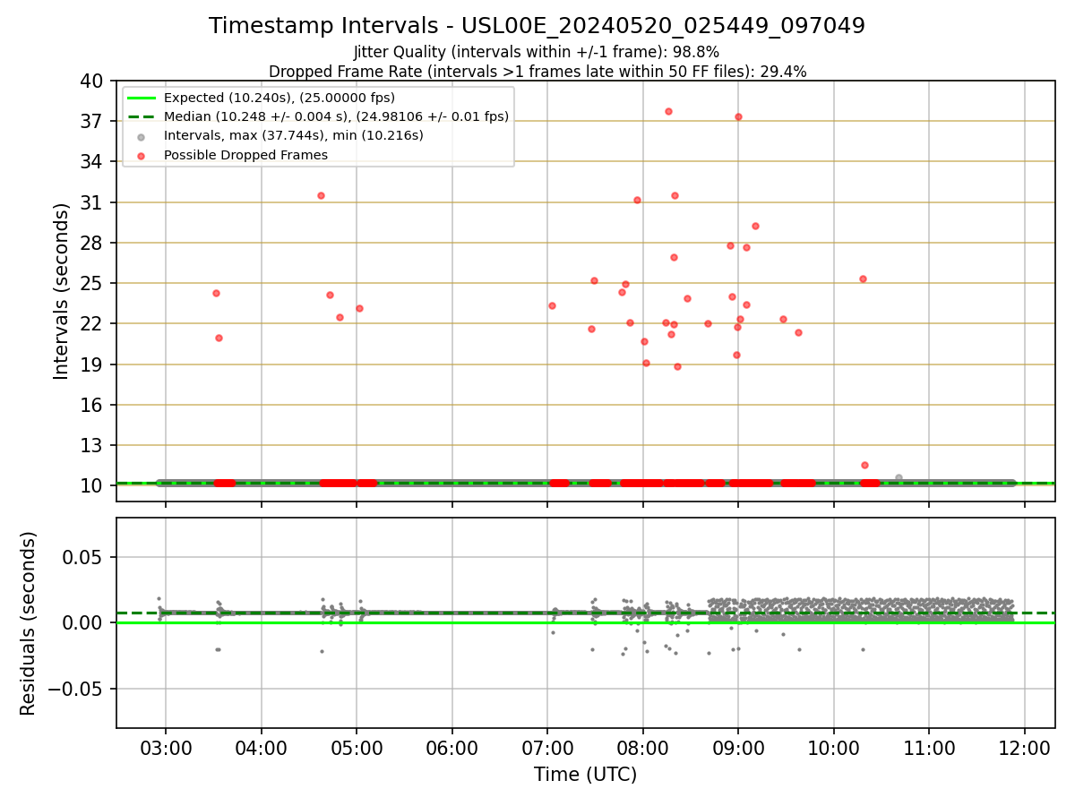
Task: Click the 'Time (UTC)' x-axis label
Action: point(586,775)
